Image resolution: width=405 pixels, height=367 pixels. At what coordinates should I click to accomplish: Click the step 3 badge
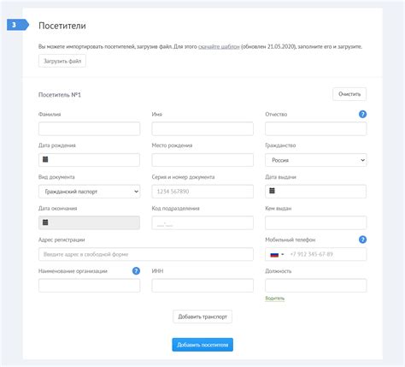(17, 25)
